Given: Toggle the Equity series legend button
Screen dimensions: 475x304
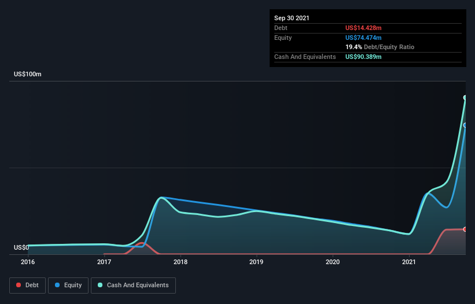Looking at the screenshot, I should point(68,286).
